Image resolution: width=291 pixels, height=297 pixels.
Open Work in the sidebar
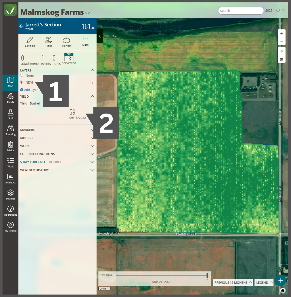point(10,163)
